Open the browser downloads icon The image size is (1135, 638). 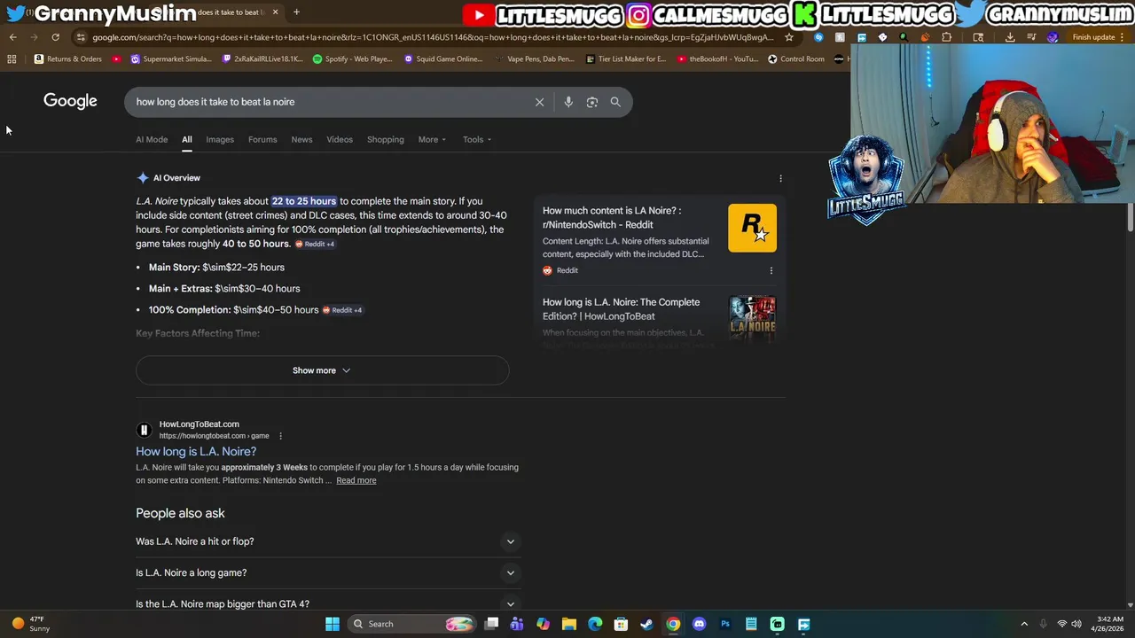(1010, 37)
